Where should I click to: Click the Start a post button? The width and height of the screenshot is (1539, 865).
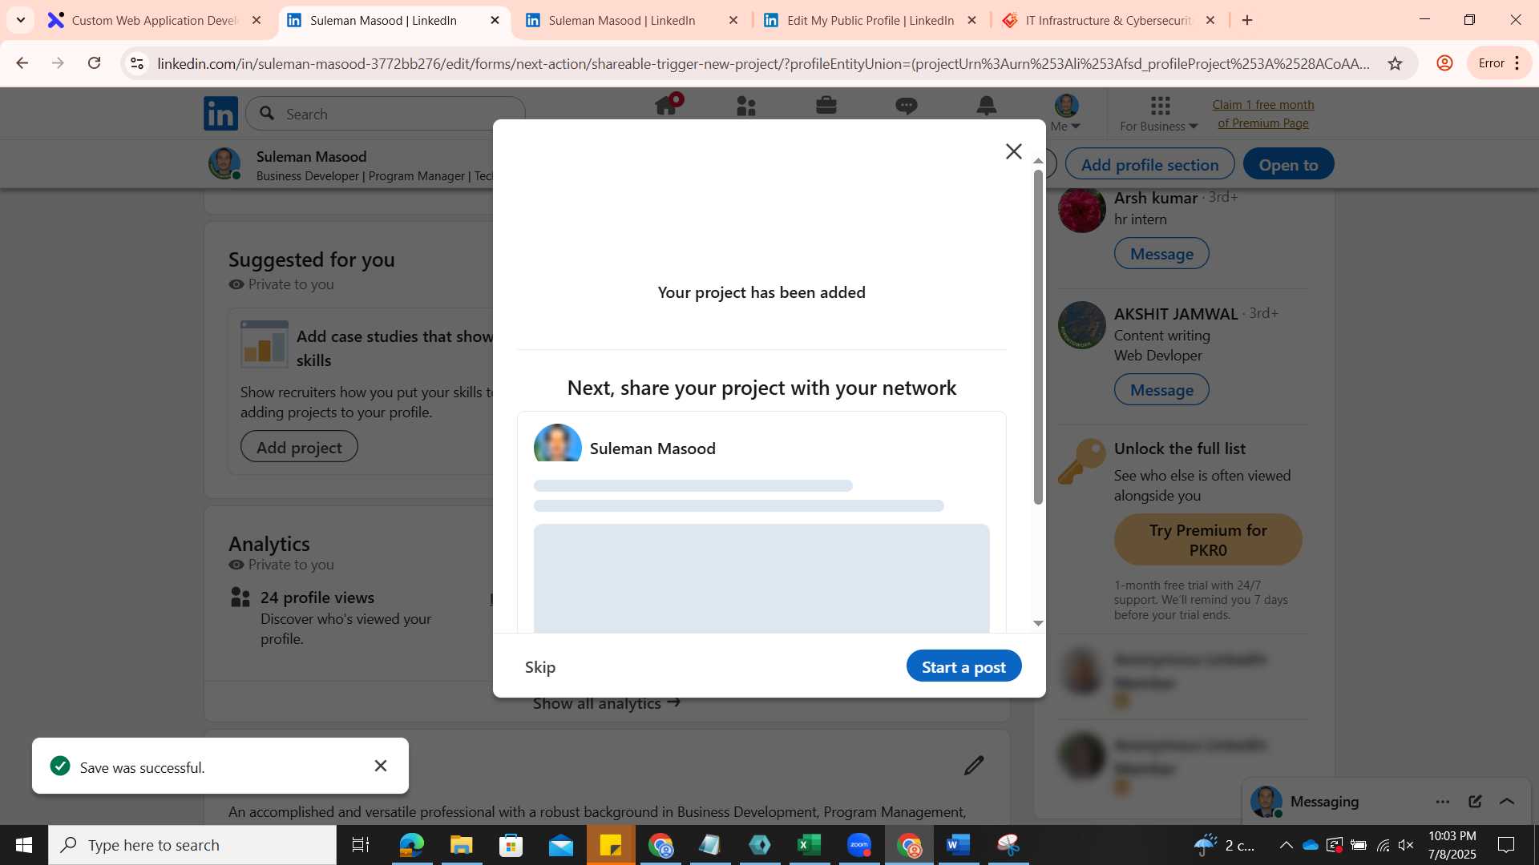(963, 666)
